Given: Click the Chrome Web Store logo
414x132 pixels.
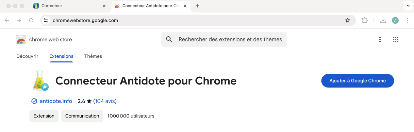Looking at the screenshot, I should [x=21, y=39].
